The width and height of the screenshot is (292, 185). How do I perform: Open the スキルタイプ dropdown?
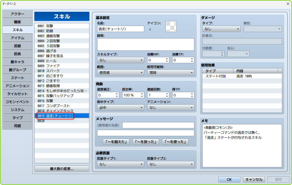[x=121, y=60]
